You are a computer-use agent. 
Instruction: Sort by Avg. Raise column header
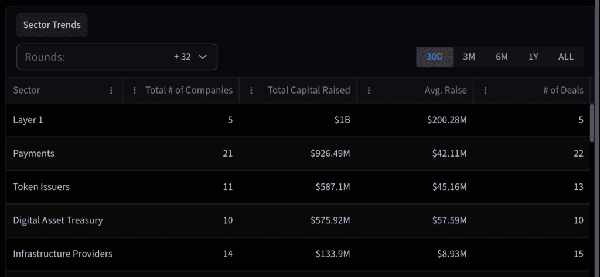coord(446,91)
